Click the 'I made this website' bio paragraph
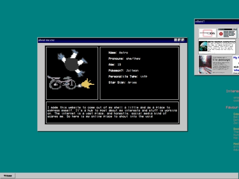This screenshot has height=179, width=239. point(112,112)
